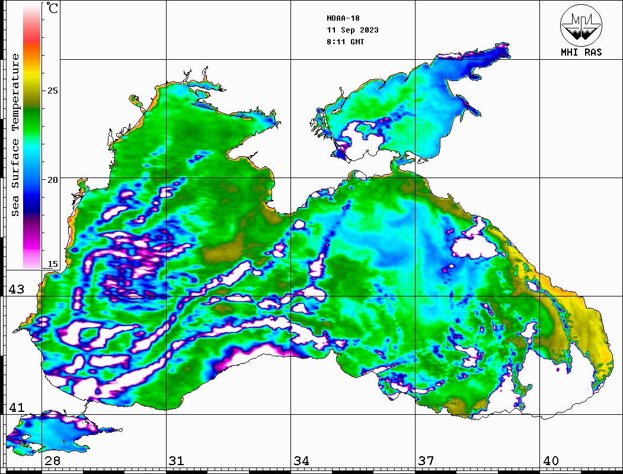The image size is (623, 474).
Task: Click the 'Sea Surface Temperature' legend title
Action: pyautogui.click(x=15, y=135)
